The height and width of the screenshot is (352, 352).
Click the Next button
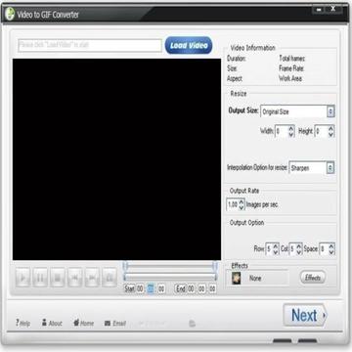pyautogui.click(x=305, y=315)
